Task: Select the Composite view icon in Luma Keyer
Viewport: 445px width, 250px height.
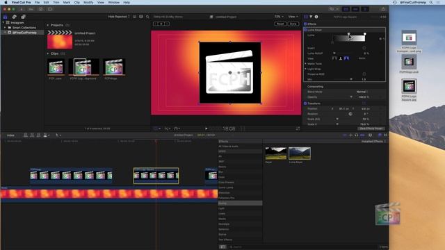Action: tap(346, 58)
